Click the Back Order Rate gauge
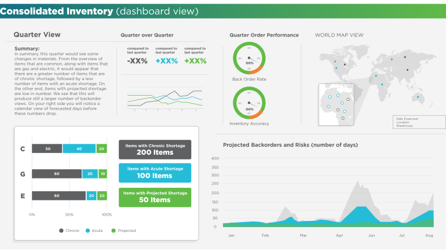This screenshot has height=251, width=446. 249,59
